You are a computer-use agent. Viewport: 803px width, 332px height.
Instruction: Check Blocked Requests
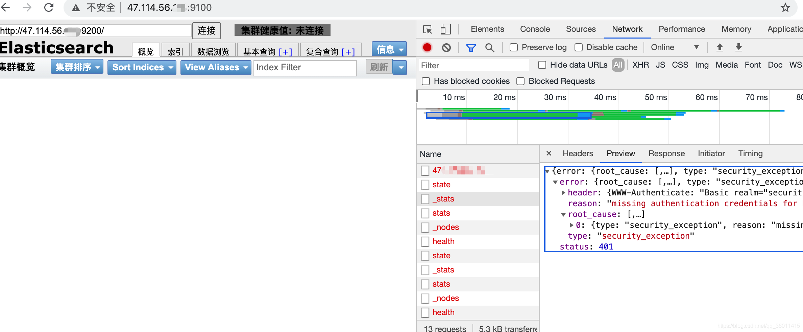click(520, 81)
